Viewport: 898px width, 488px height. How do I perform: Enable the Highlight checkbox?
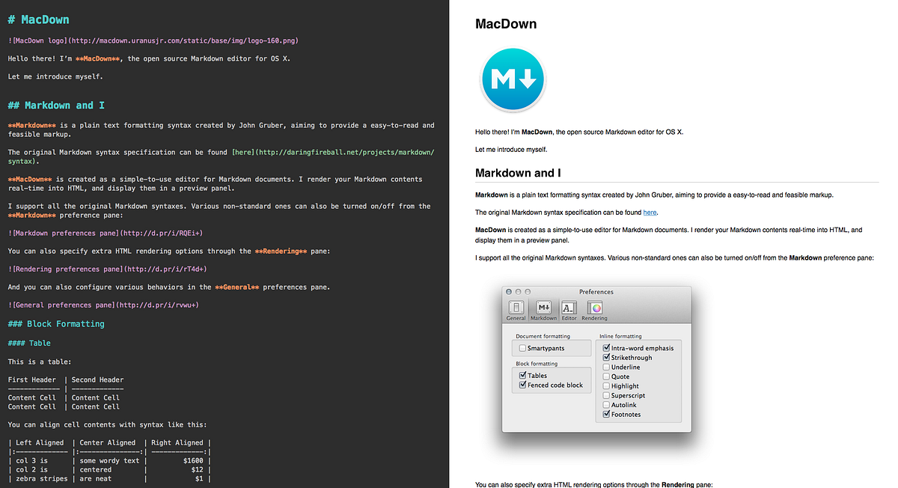[606, 385]
